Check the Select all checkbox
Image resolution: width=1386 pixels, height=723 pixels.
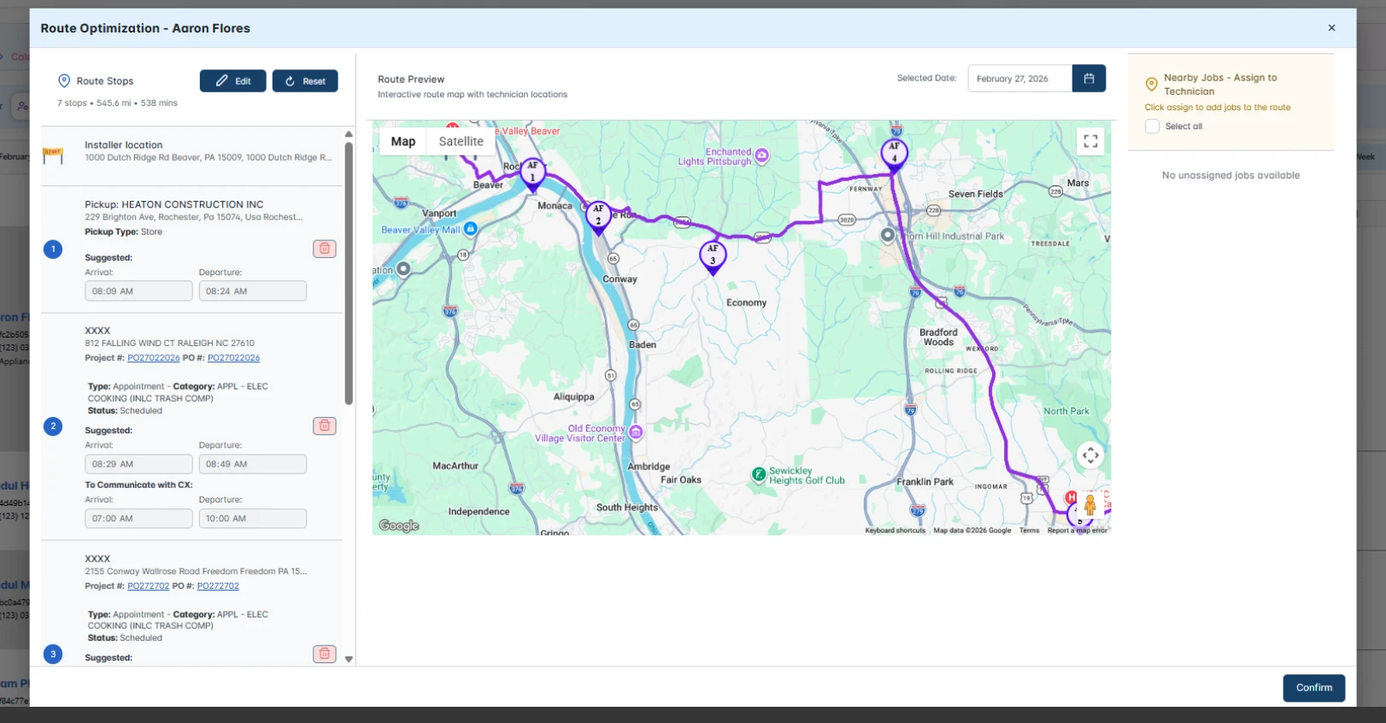[x=1152, y=126]
